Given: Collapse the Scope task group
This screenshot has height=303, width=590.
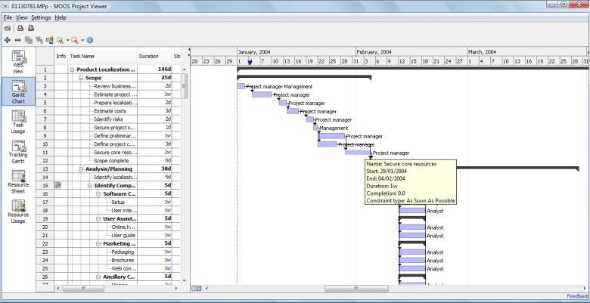Looking at the screenshot, I should point(81,78).
